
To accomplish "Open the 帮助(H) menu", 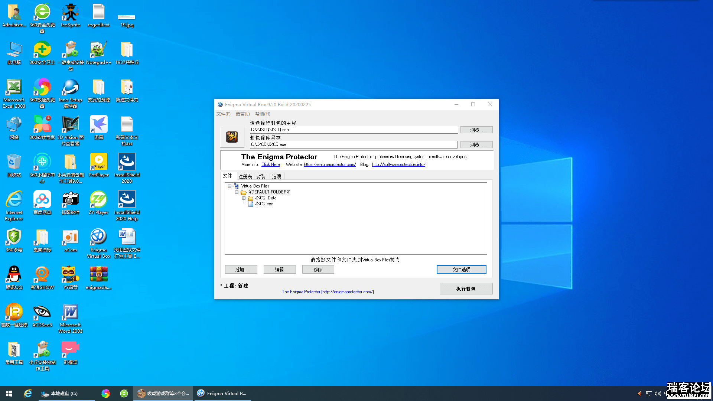I will click(x=263, y=114).
